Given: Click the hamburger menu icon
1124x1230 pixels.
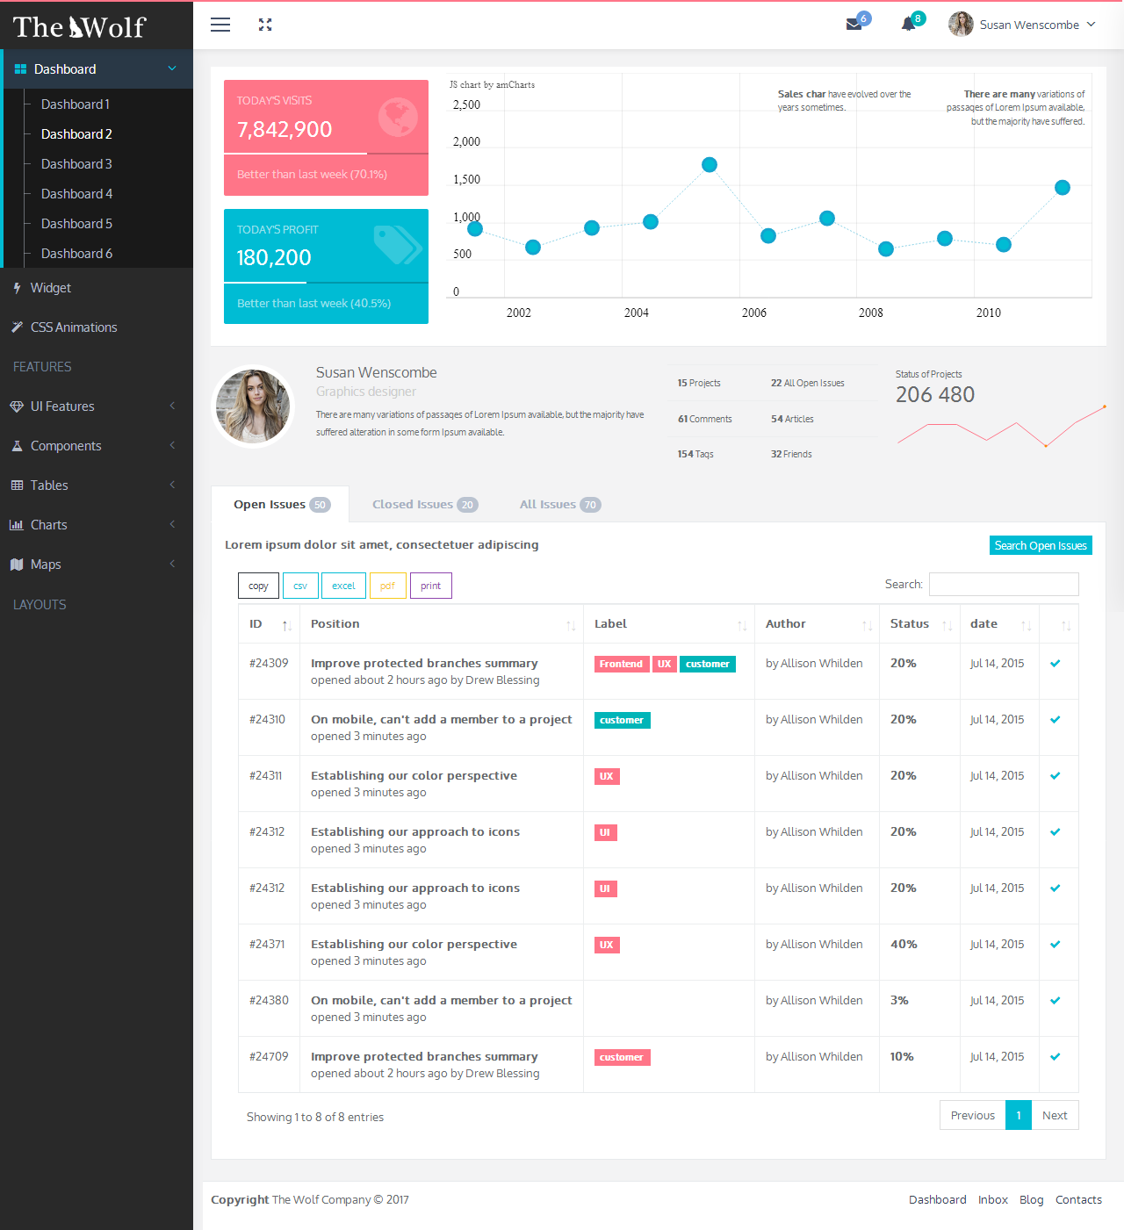Looking at the screenshot, I should 220,25.
